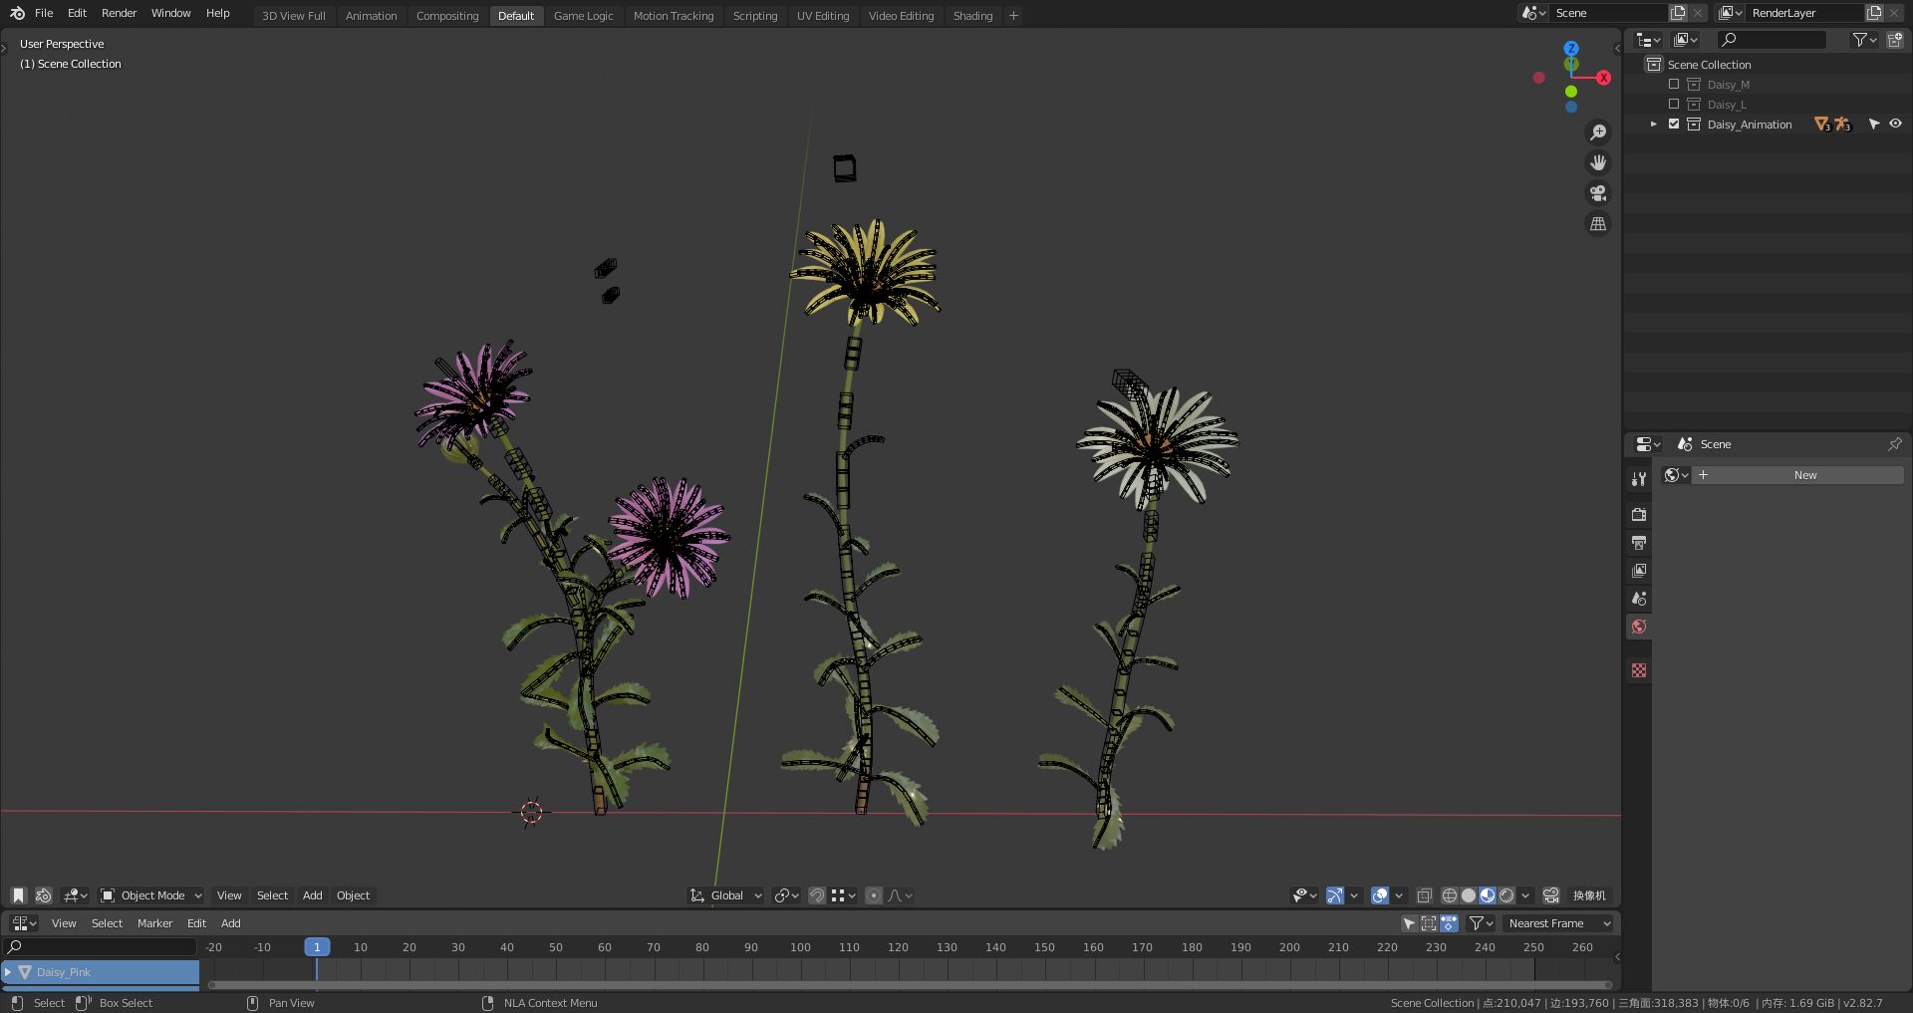The image size is (1913, 1013).
Task: Open the Nearest Frame snapping dropdown
Action: point(1558,923)
